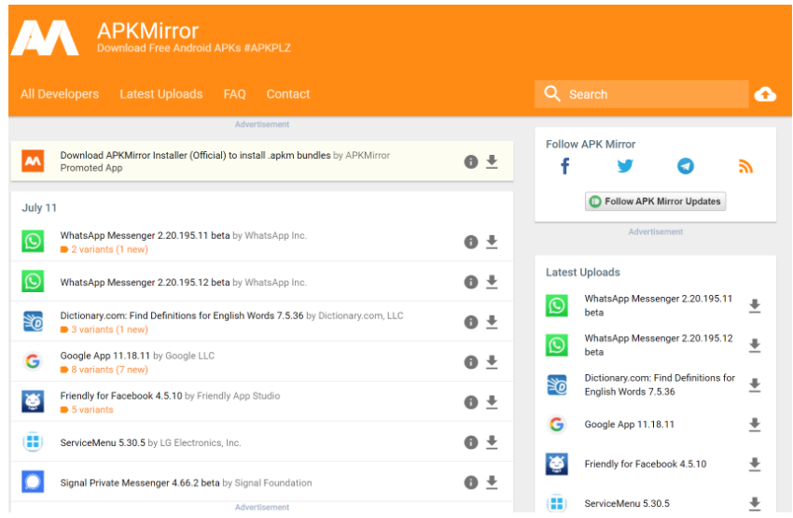
Task: Show info for Signal Private Messenger beta
Action: [x=471, y=483]
